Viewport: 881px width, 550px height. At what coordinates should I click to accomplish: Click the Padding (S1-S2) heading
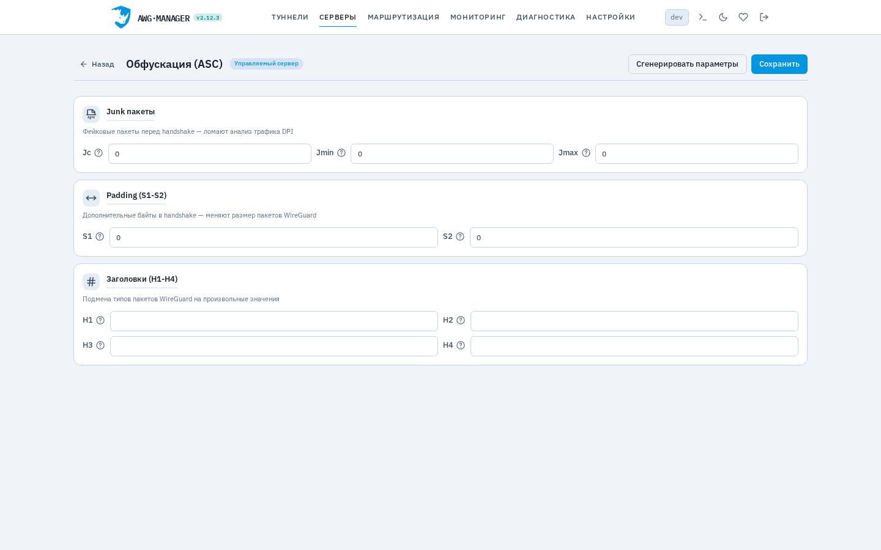pos(136,196)
